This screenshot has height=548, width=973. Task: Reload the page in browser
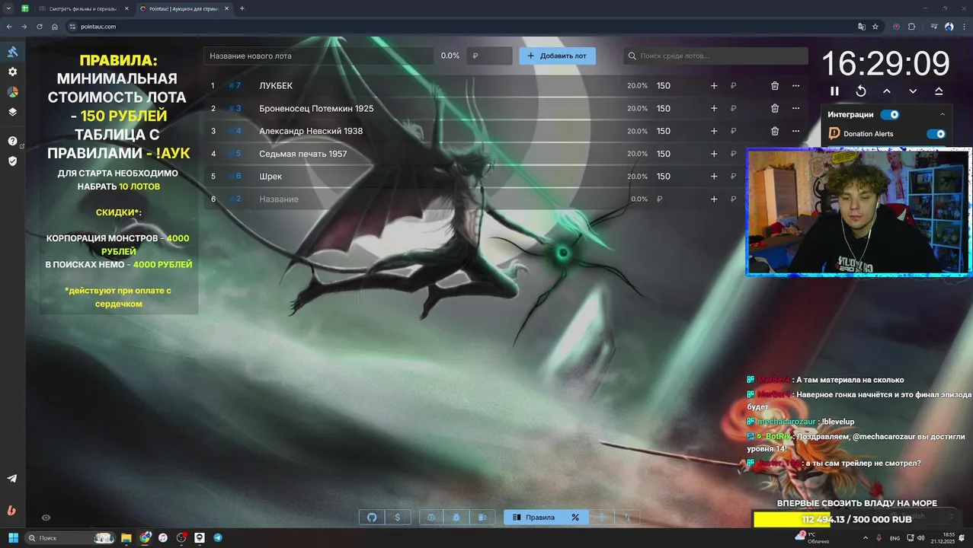(x=40, y=27)
